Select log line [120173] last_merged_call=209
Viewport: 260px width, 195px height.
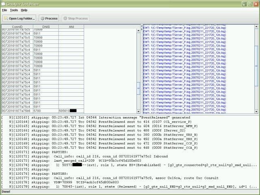71,161
